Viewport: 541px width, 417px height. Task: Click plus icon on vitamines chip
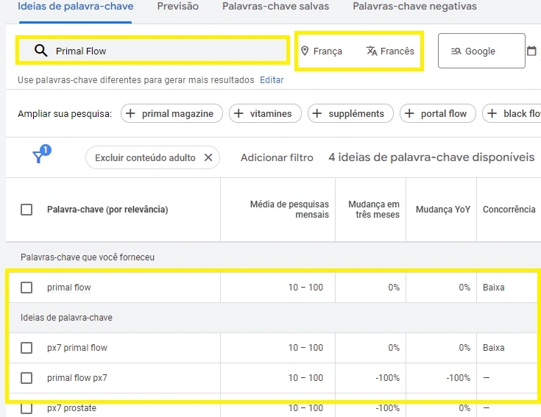[x=238, y=113]
